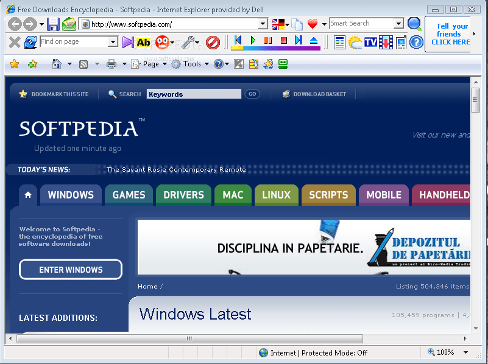The height and width of the screenshot is (364, 488).
Task: Click the yellow Ab highlight icon
Action: coord(143,42)
